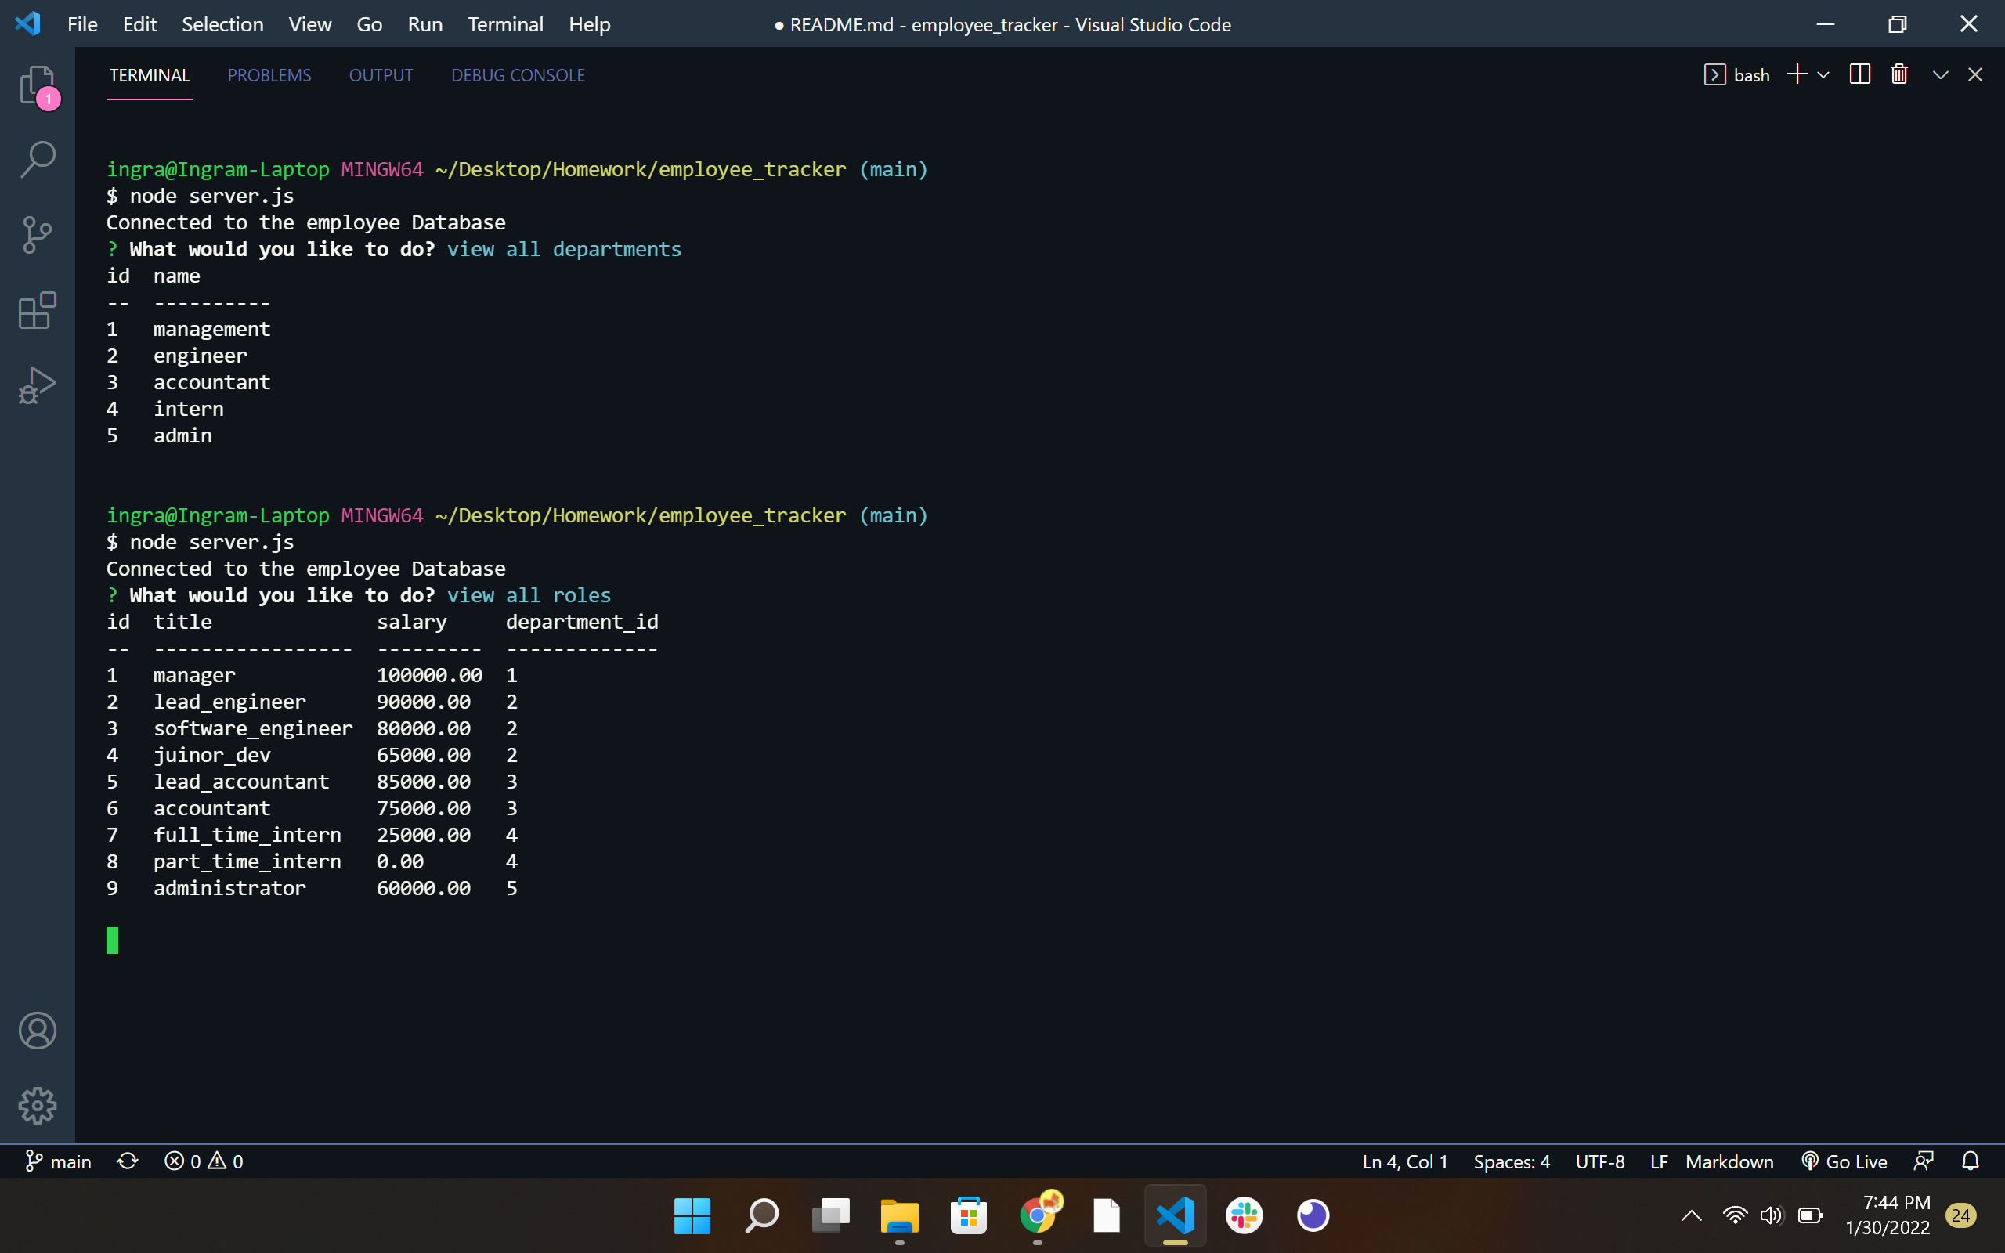This screenshot has height=1253, width=2005.
Task: Open the Manage settings gear
Action: [x=38, y=1105]
